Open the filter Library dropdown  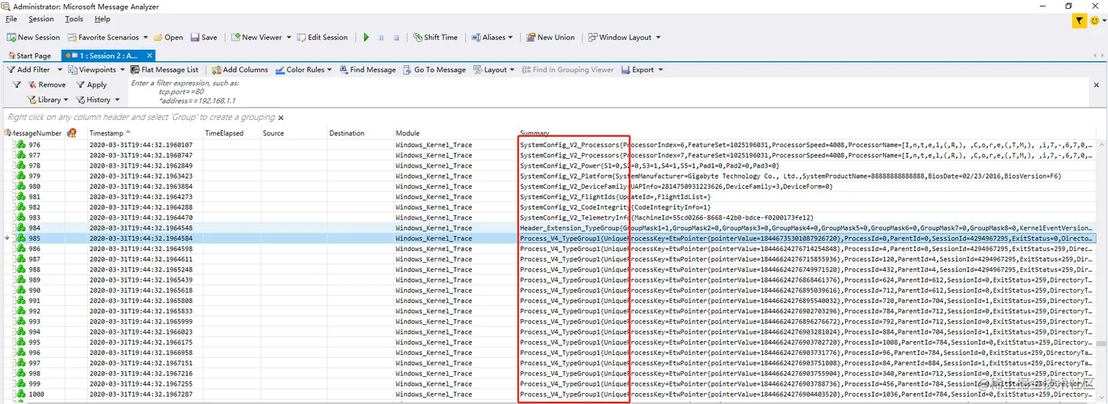(x=48, y=100)
